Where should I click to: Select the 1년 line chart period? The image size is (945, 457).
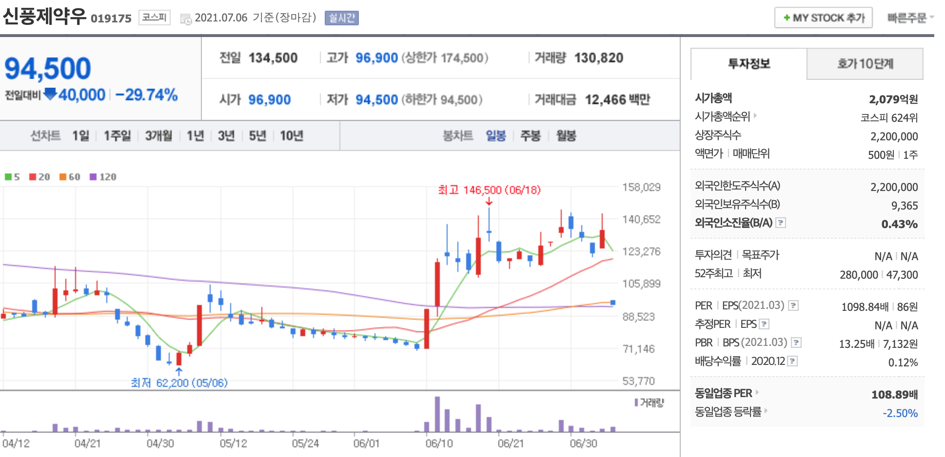[195, 135]
